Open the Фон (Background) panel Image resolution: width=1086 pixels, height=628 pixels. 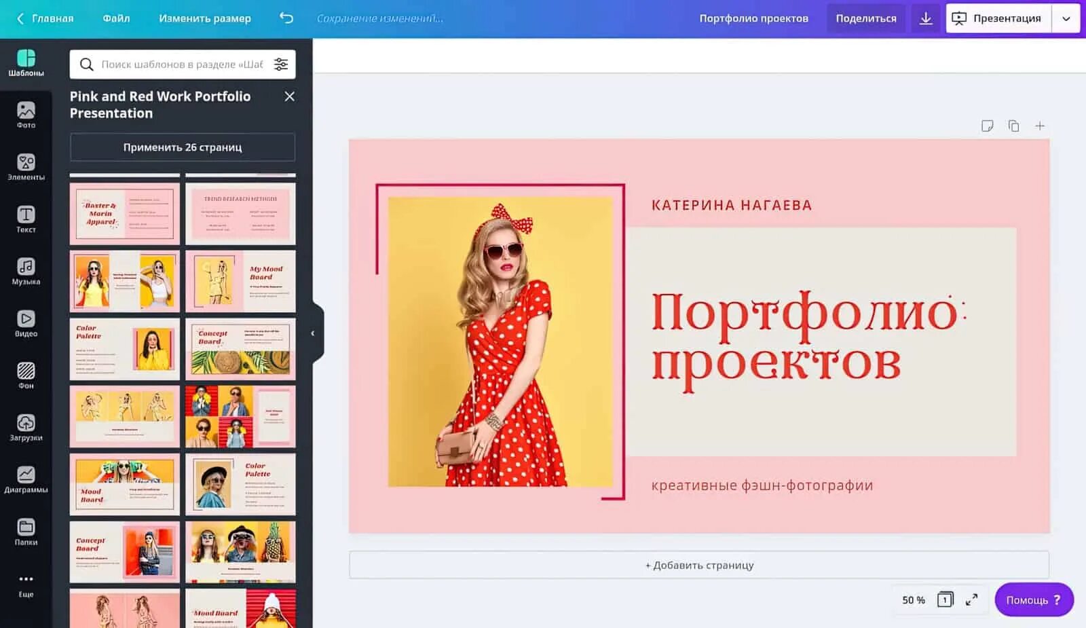[26, 375]
